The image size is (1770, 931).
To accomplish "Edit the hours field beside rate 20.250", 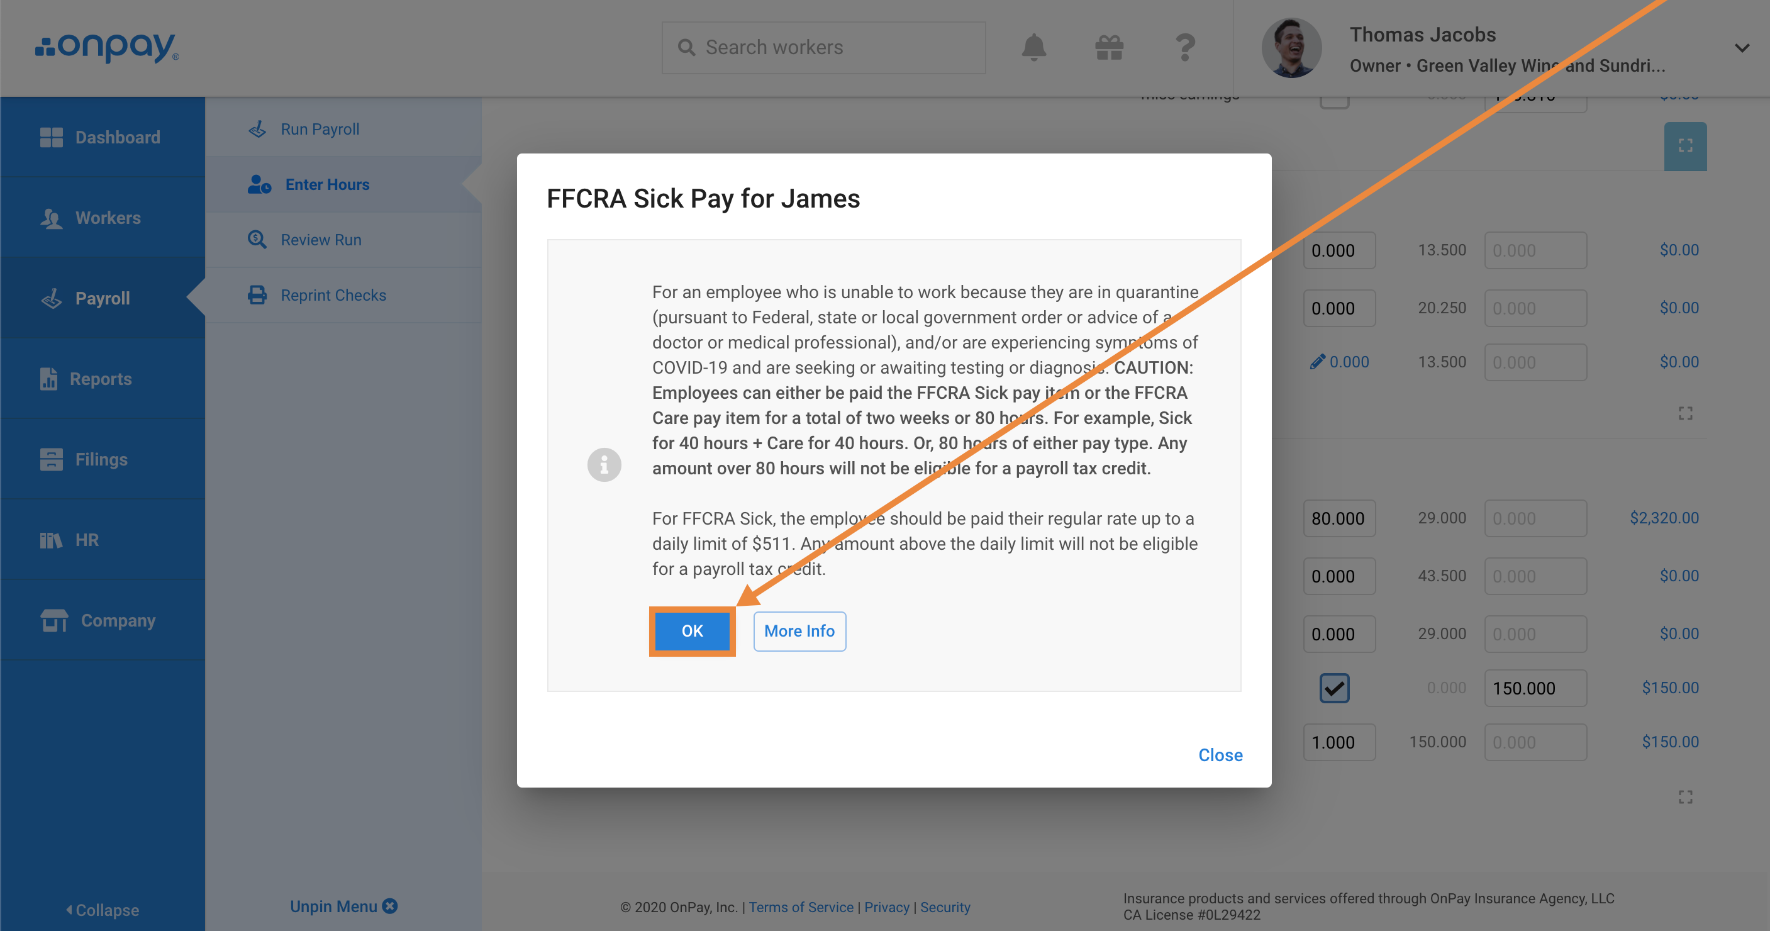I will pos(1339,308).
